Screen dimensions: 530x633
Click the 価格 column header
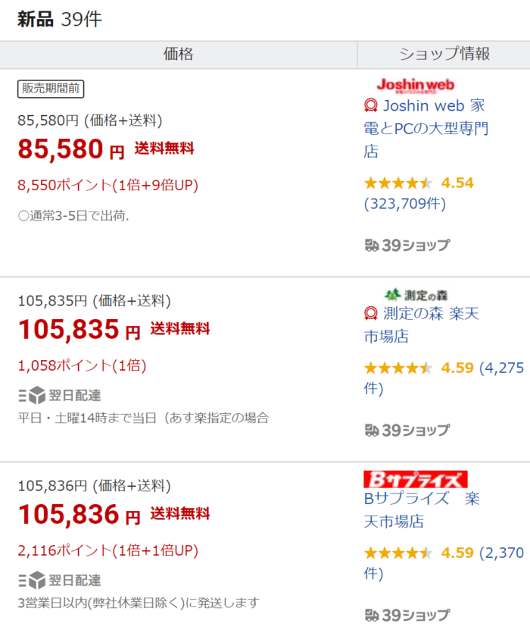point(178,55)
